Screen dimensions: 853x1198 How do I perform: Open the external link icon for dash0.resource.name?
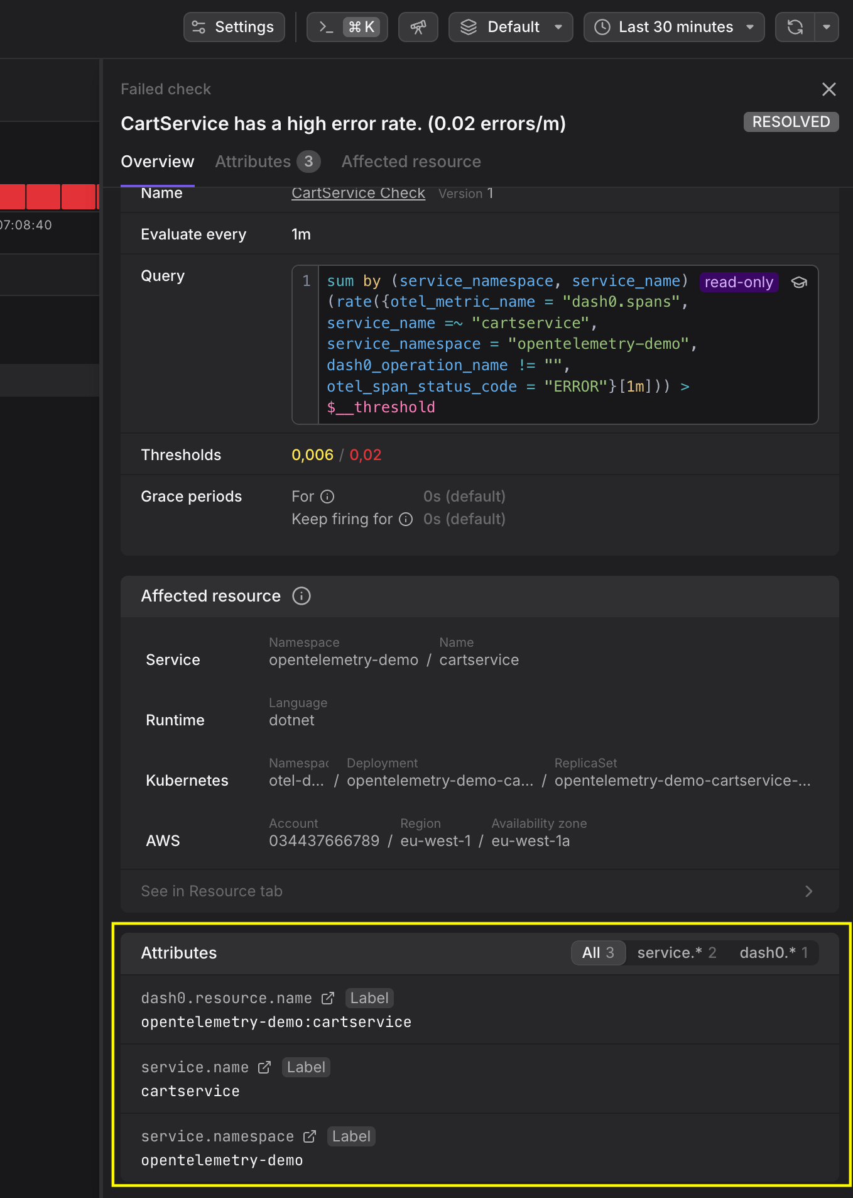328,998
